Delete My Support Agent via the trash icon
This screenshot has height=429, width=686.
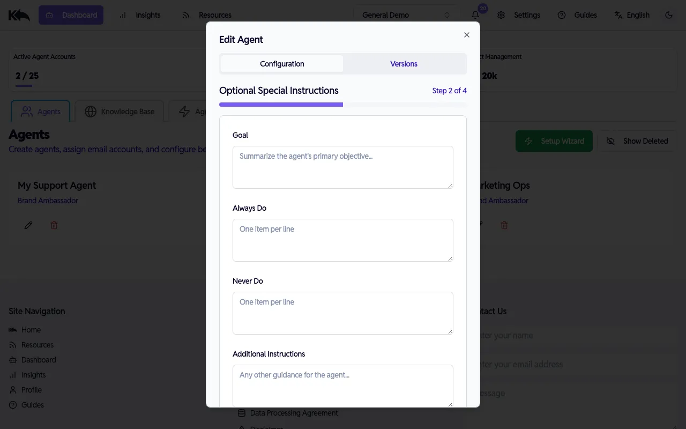click(x=54, y=225)
